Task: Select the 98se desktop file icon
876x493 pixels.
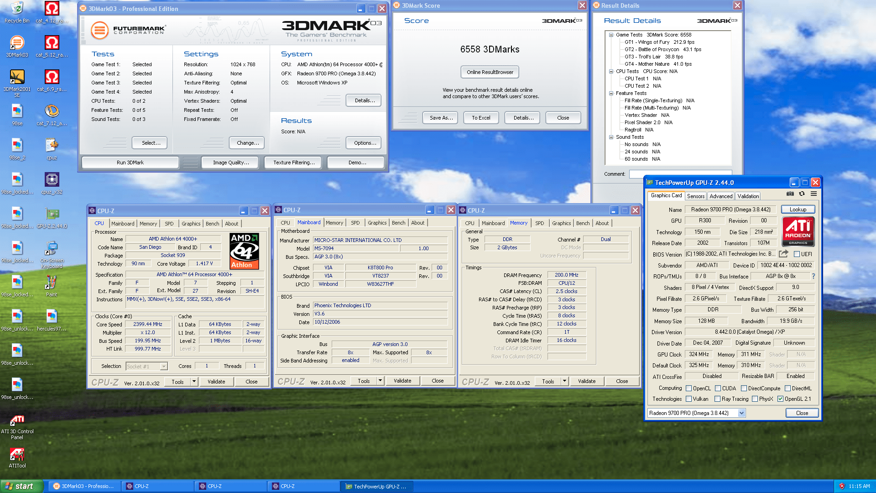Action: coord(17,115)
